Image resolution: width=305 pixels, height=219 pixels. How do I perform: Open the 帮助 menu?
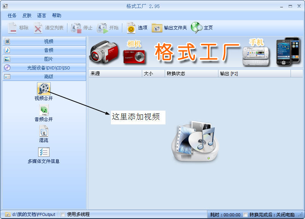(x=56, y=16)
